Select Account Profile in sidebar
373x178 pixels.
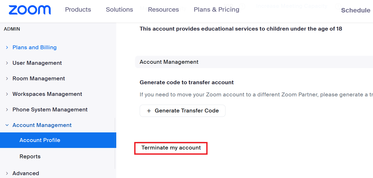[58, 140]
